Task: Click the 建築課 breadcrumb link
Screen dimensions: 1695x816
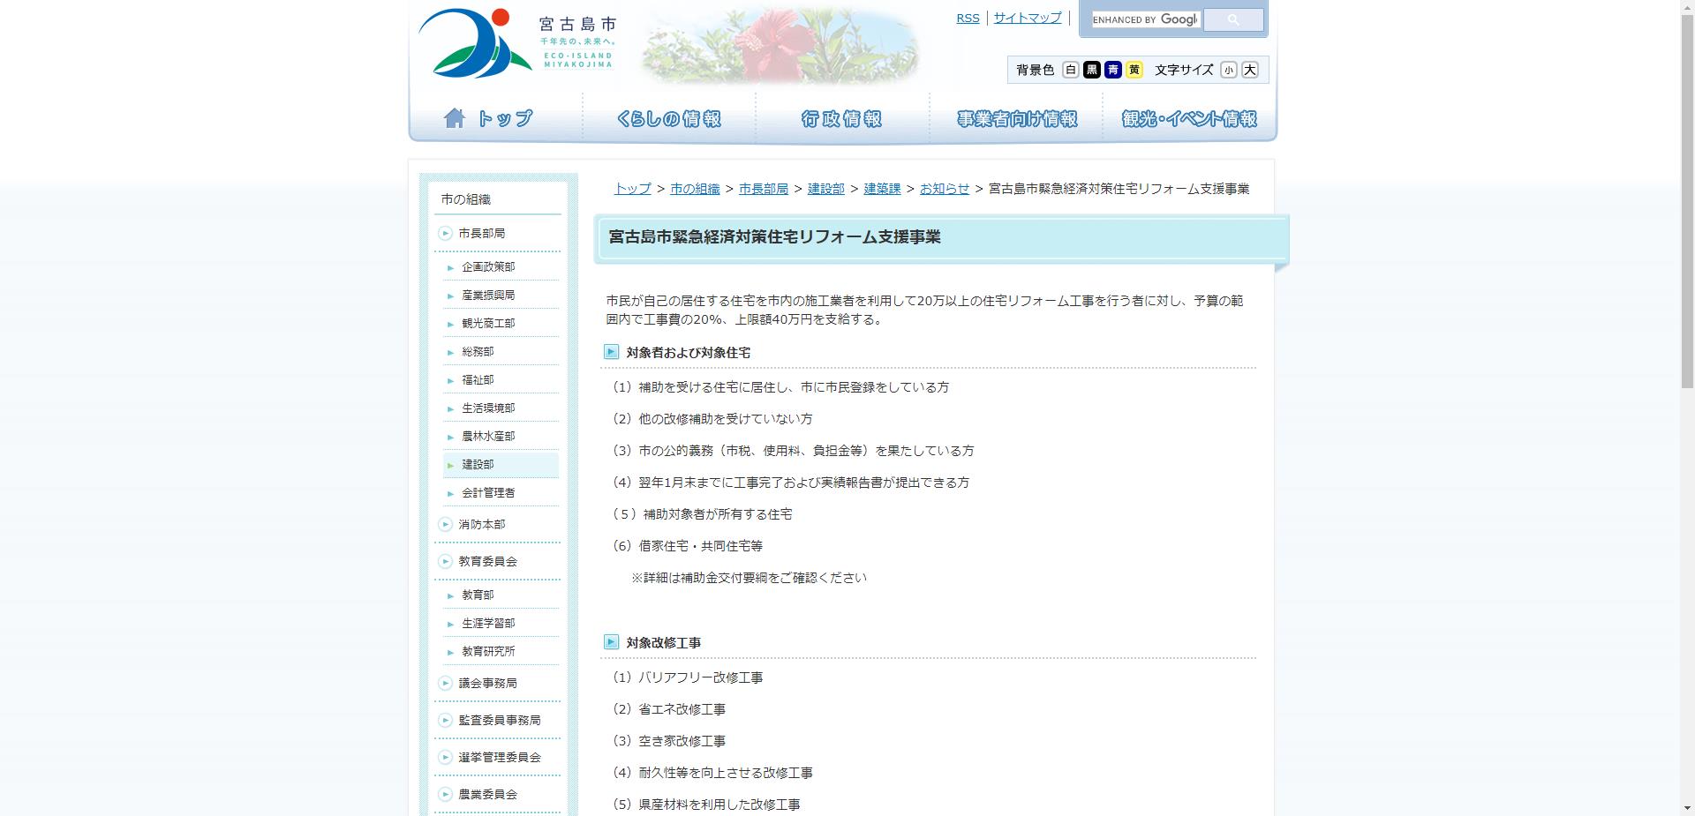Action: (x=881, y=188)
